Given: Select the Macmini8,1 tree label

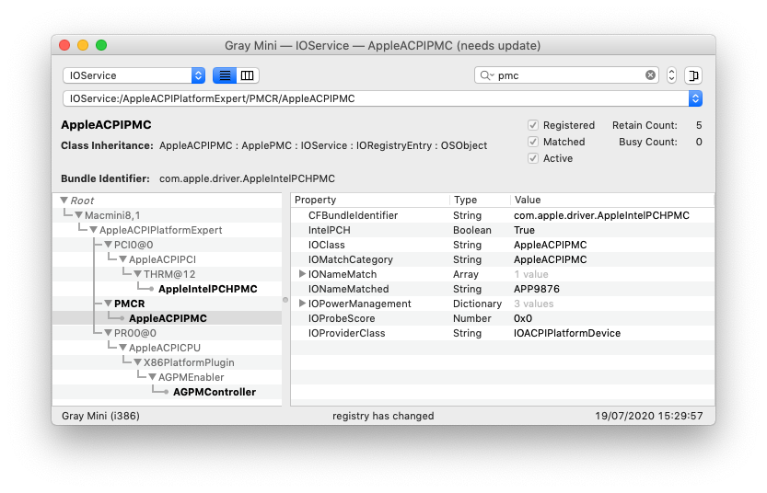Looking at the screenshot, I should (x=112, y=215).
